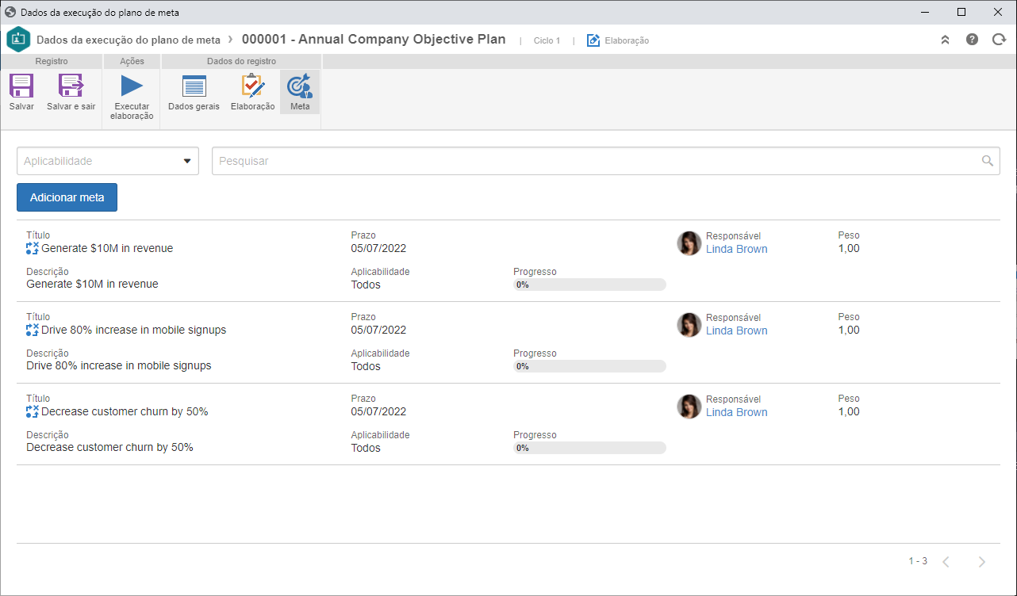Screen dimensions: 1017x596
Task: Run Executar elaboração play icon
Action: [x=132, y=86]
